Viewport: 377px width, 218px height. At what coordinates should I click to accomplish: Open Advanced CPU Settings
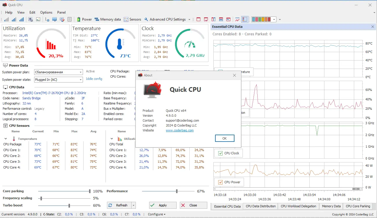tap(165, 19)
